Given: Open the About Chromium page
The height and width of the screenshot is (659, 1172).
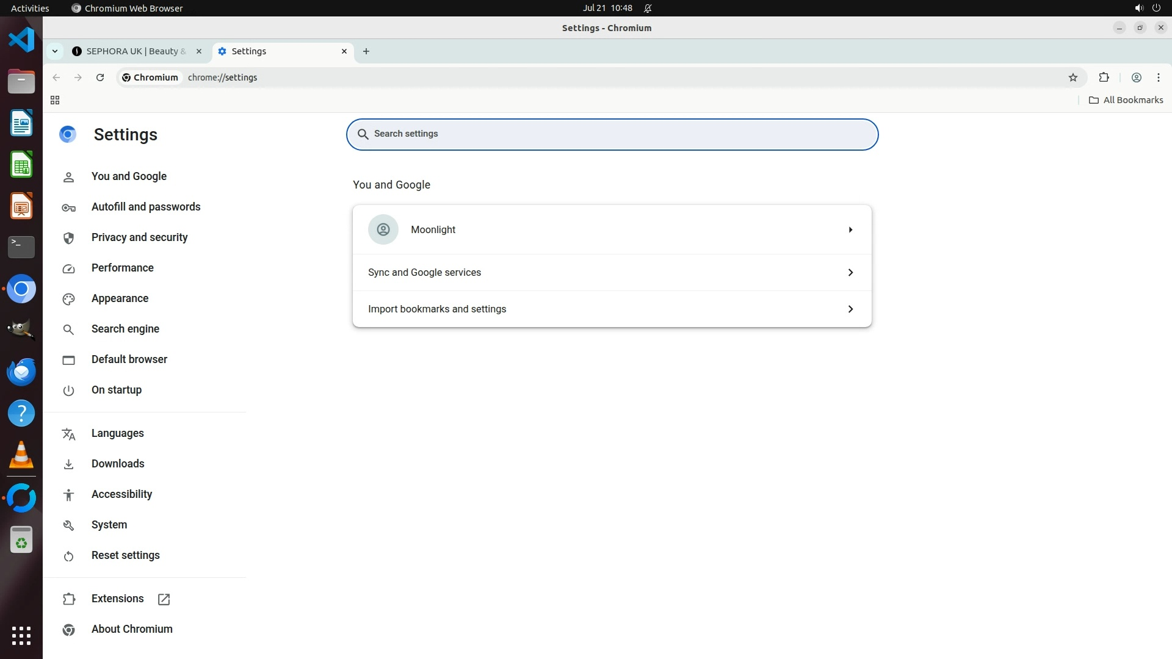Looking at the screenshot, I should coord(132,629).
